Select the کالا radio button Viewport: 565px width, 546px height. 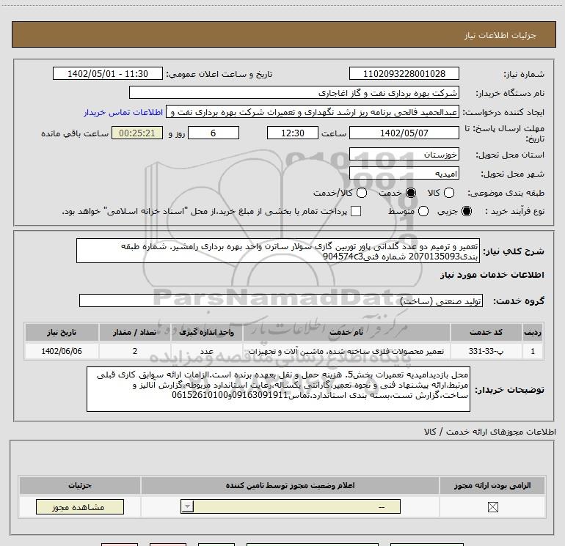point(448,193)
